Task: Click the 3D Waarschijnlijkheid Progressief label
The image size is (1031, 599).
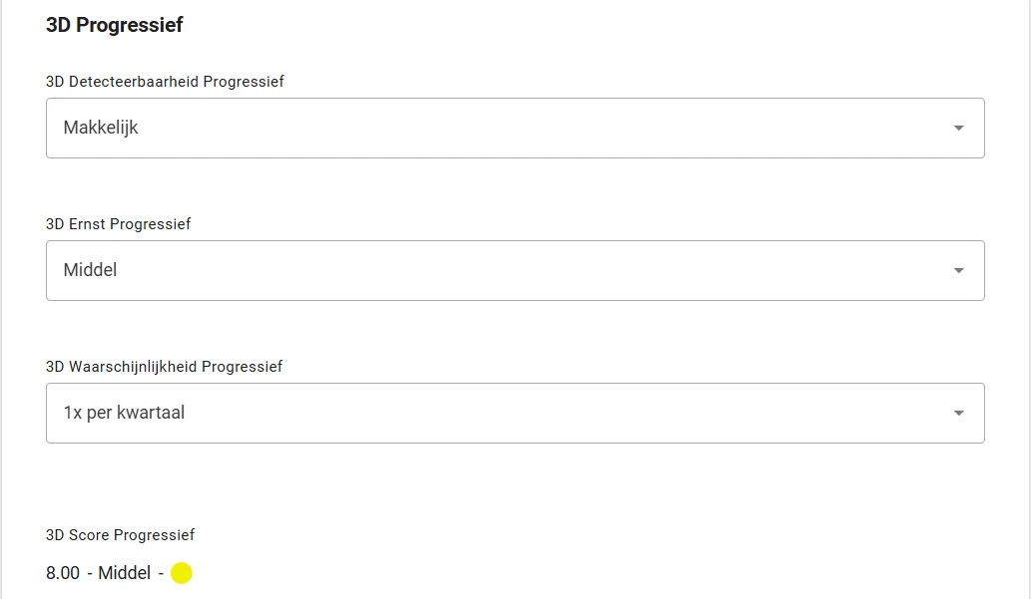Action: tap(165, 367)
